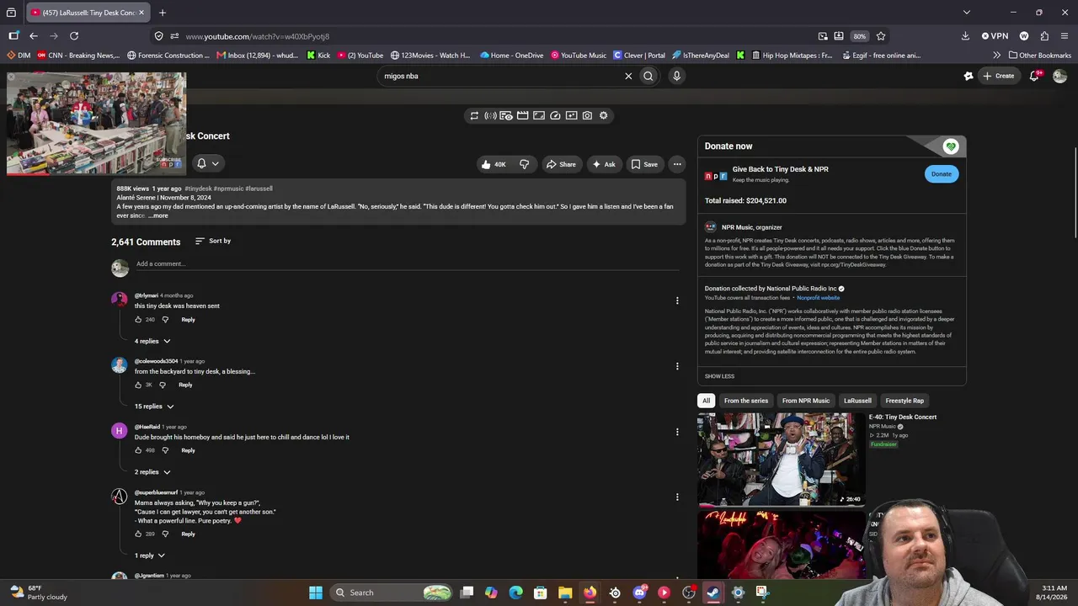This screenshot has width=1078, height=606.
Task: Select the LaRussell filter chip
Action: (857, 401)
